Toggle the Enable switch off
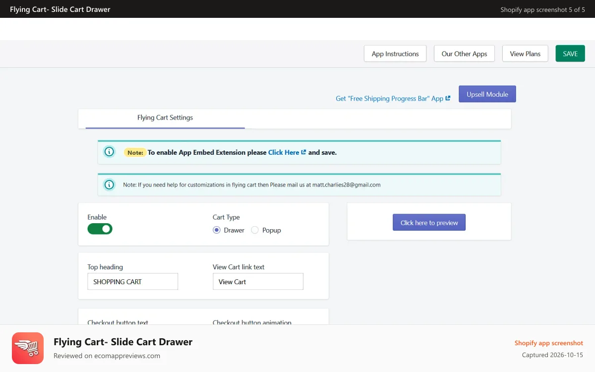The image size is (595, 372). click(x=100, y=229)
